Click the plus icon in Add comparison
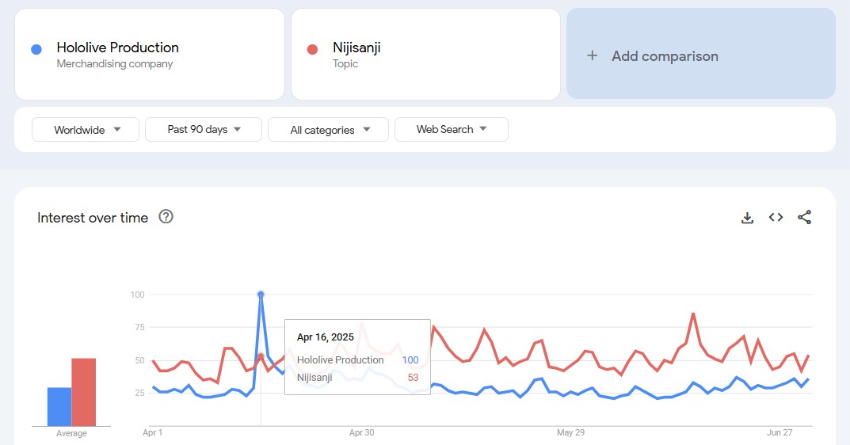Viewport: 850px width, 445px height. pyautogui.click(x=593, y=55)
